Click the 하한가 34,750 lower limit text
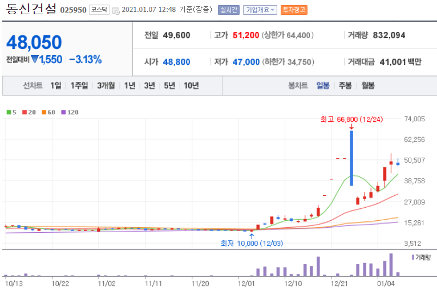 point(288,61)
